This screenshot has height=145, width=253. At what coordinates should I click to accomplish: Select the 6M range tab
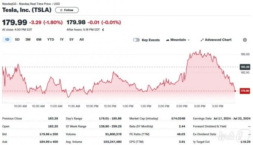point(39,40)
